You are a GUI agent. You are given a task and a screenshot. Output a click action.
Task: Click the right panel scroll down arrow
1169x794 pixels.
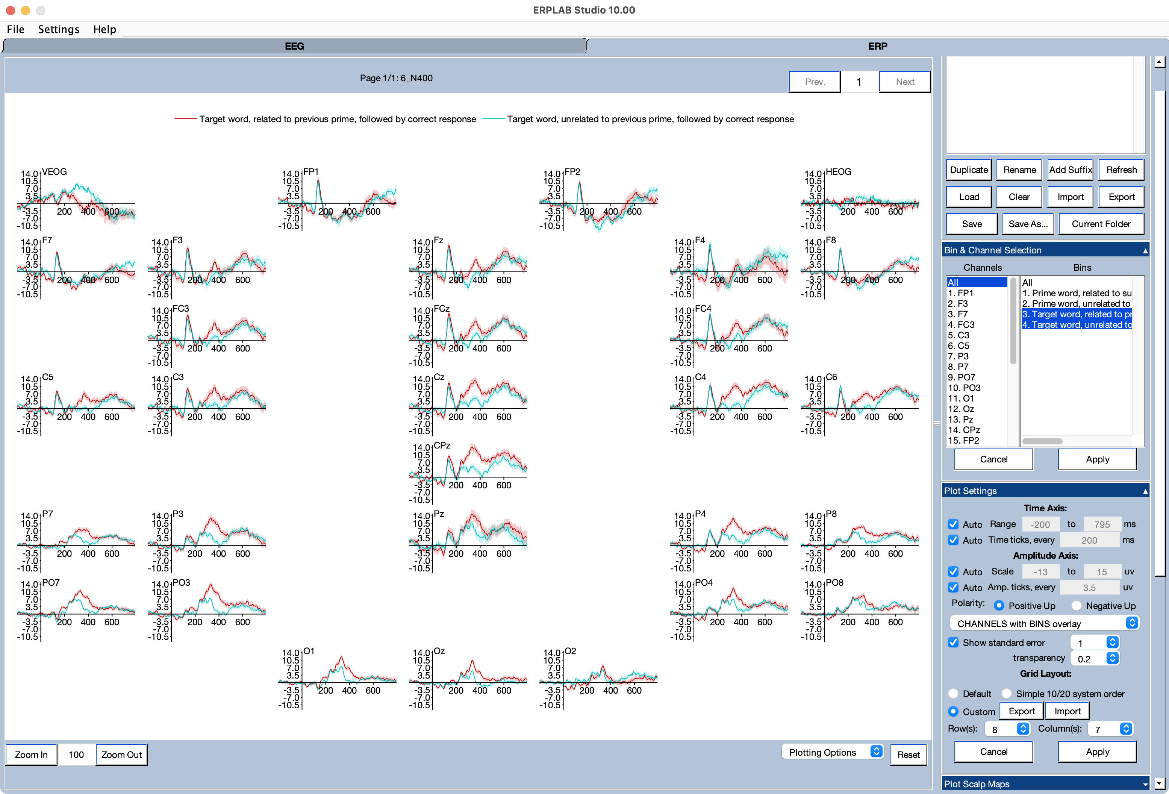point(1160,783)
